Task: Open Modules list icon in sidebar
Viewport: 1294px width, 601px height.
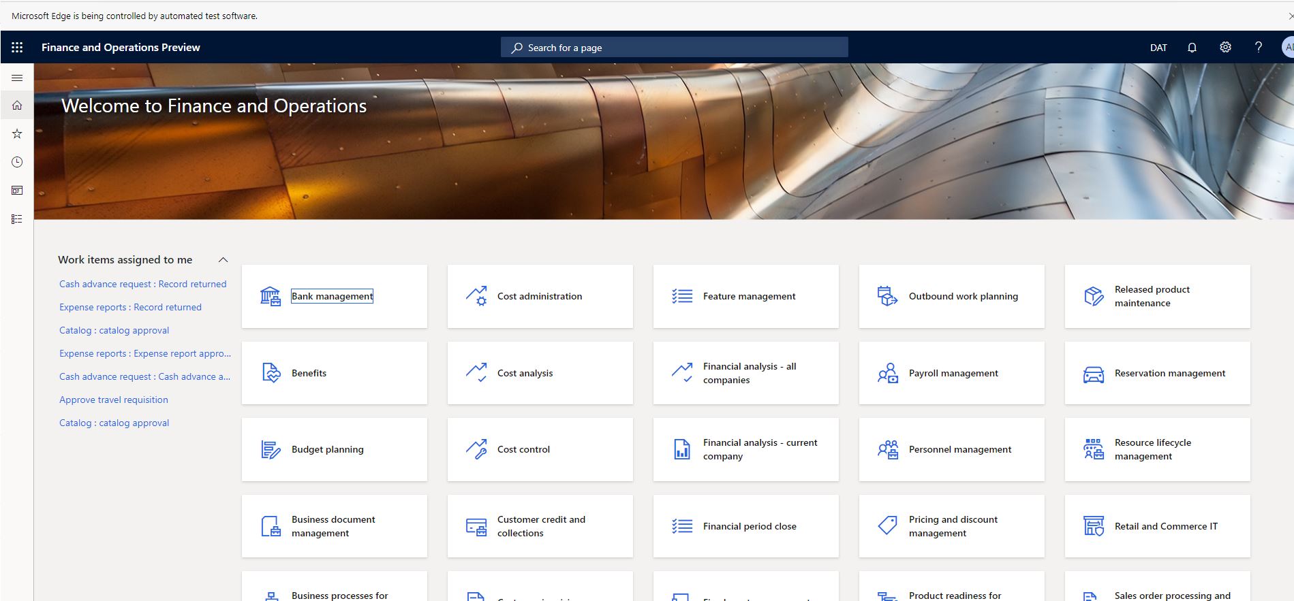Action: coord(17,219)
